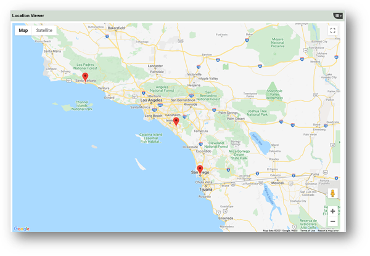
Task: Click the San Diego location marker
Action: click(x=200, y=170)
